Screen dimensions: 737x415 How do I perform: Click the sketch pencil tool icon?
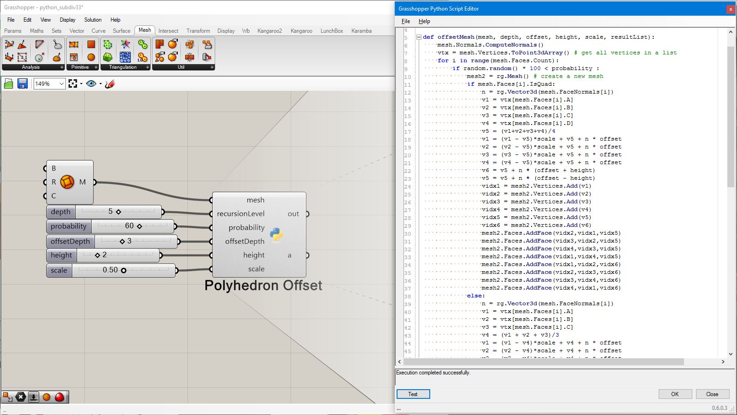tap(110, 83)
